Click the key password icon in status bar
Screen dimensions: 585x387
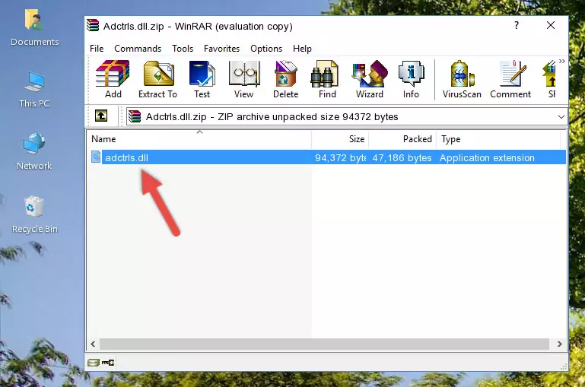pyautogui.click(x=108, y=363)
